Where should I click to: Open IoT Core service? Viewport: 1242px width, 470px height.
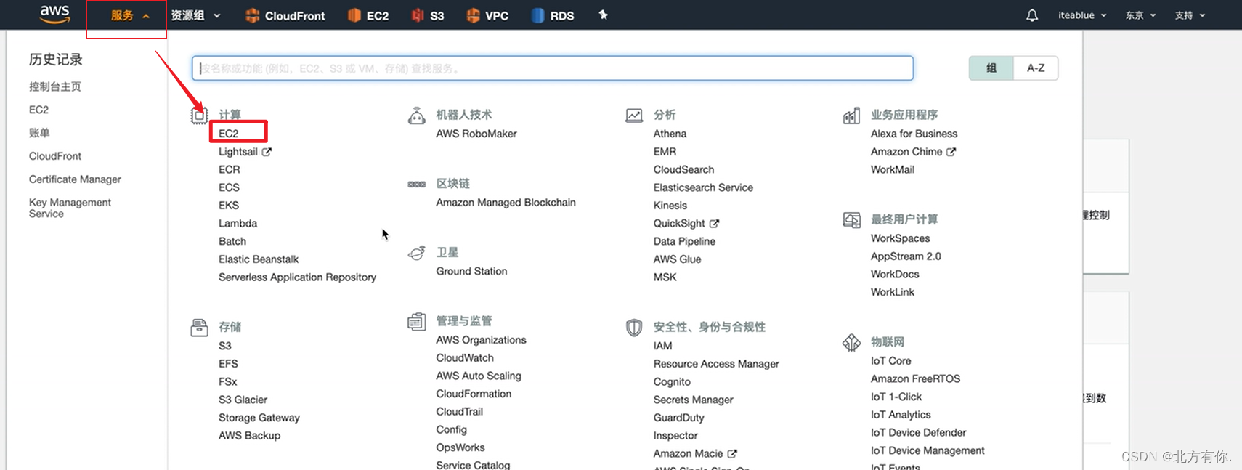point(890,361)
